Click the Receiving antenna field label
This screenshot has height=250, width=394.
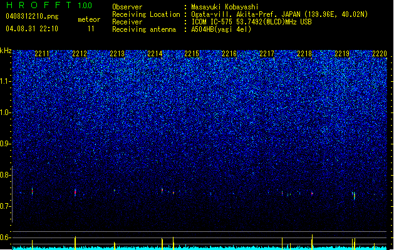click(144, 29)
